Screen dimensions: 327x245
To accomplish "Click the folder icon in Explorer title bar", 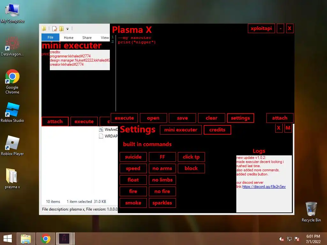I will tap(44, 28).
